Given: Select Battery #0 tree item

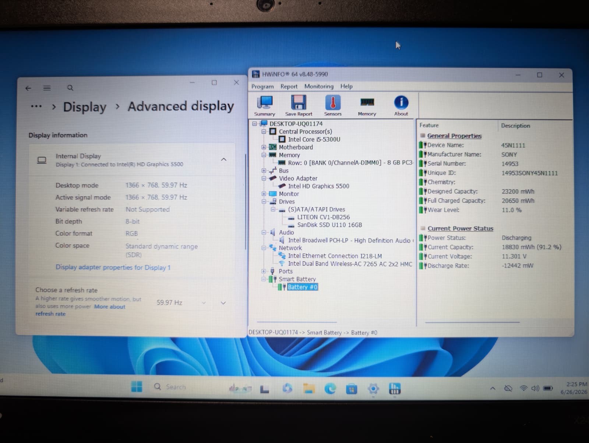Looking at the screenshot, I should tap(302, 287).
